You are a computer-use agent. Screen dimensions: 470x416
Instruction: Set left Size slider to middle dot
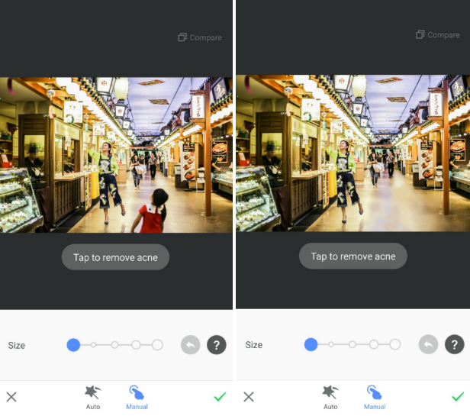[114, 345]
